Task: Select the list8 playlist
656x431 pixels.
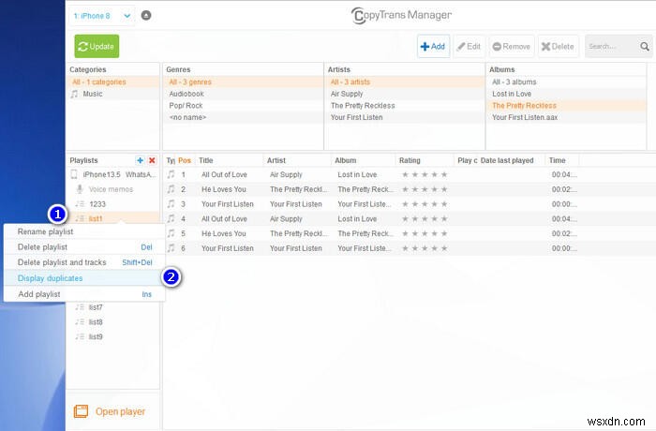Action: click(x=113, y=321)
